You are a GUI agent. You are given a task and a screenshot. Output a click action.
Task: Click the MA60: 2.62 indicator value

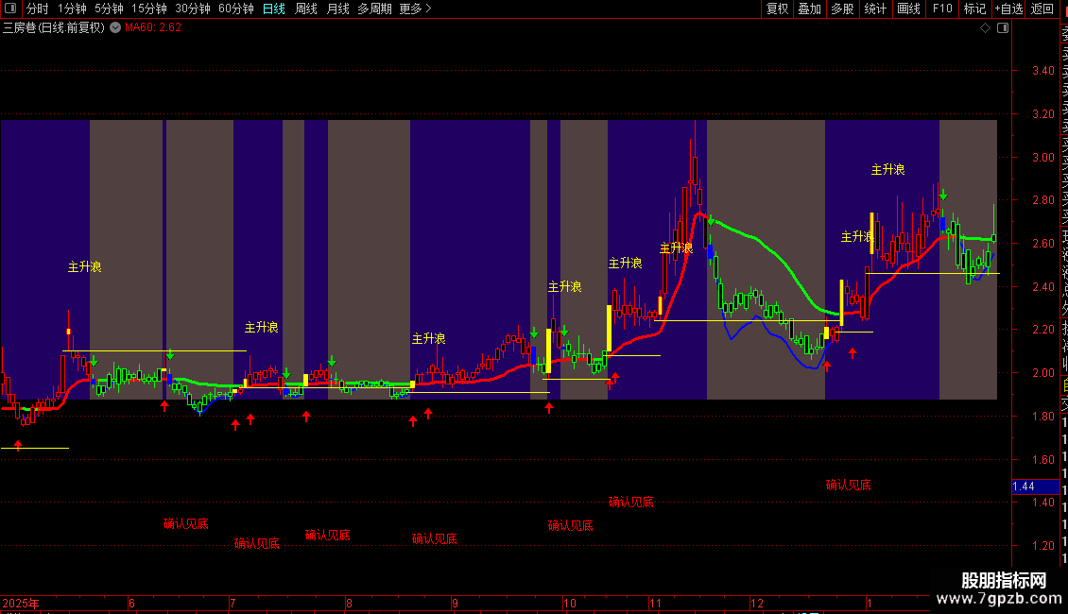pos(153,28)
